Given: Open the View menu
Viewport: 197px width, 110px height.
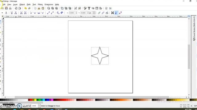Looking at the screenshot, I should pyautogui.click(x=9, y=5).
